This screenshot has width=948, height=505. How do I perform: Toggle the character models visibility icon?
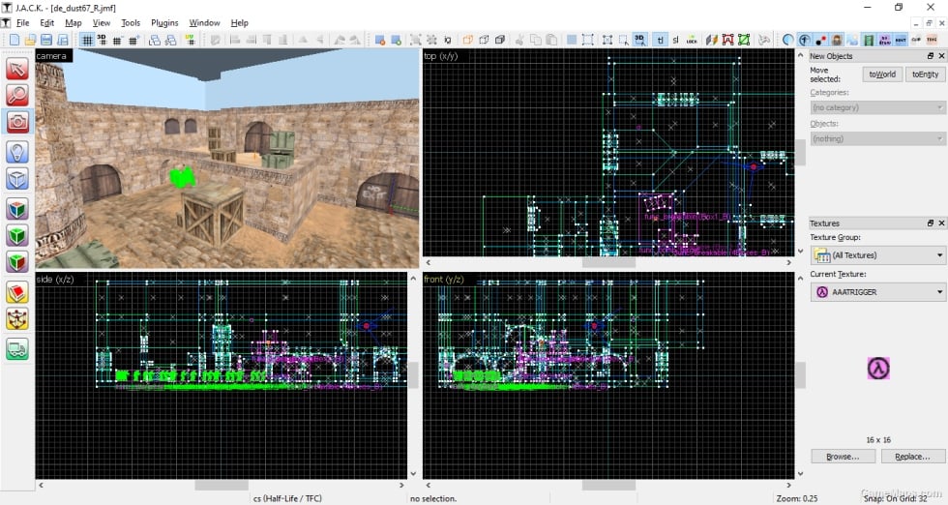click(x=837, y=40)
